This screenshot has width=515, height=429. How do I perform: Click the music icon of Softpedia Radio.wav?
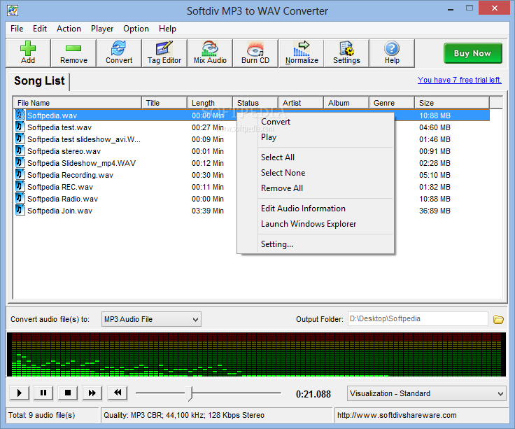tap(20, 199)
